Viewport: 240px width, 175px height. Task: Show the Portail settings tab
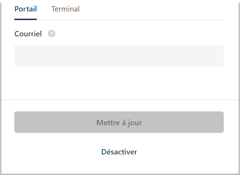tap(26, 9)
